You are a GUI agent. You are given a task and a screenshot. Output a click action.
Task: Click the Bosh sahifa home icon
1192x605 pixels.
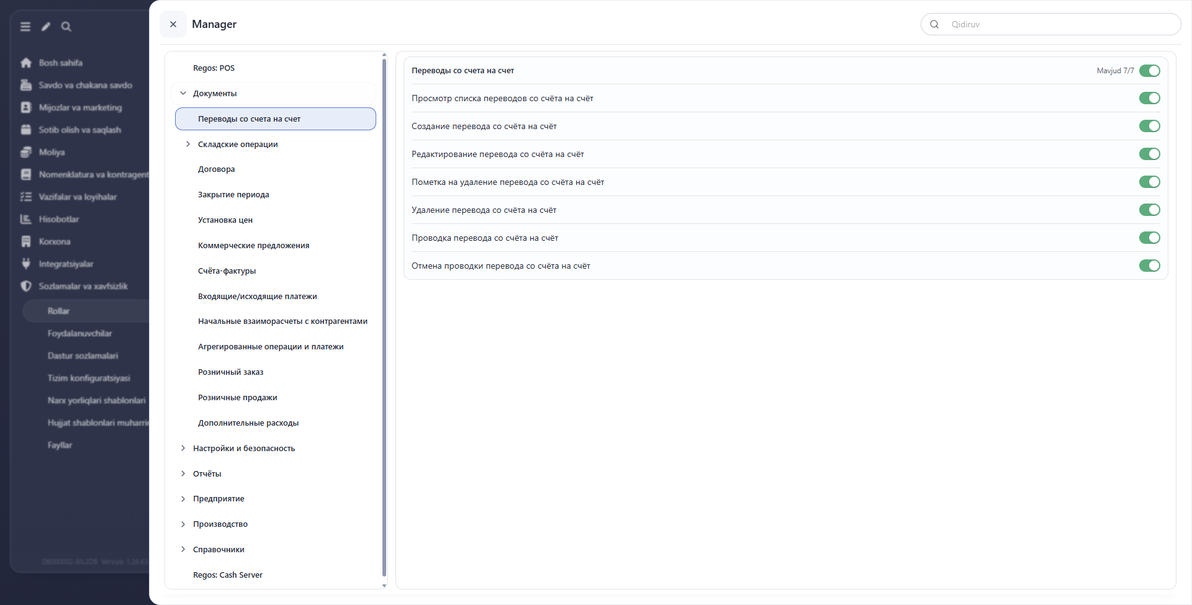(x=26, y=63)
